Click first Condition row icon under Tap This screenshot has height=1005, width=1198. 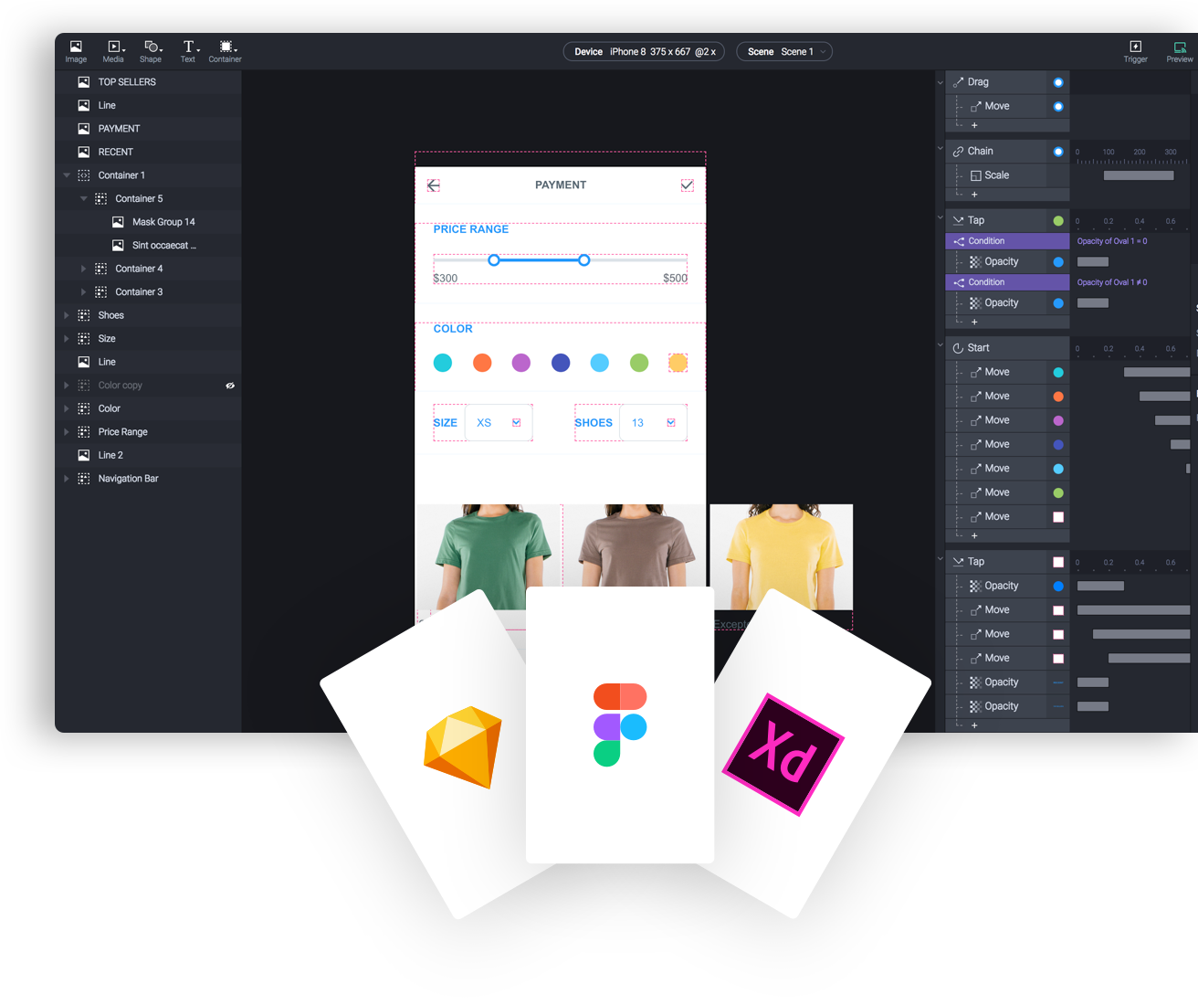click(x=959, y=241)
